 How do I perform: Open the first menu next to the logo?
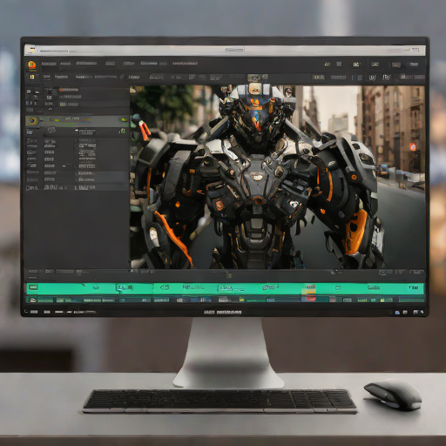(x=49, y=64)
